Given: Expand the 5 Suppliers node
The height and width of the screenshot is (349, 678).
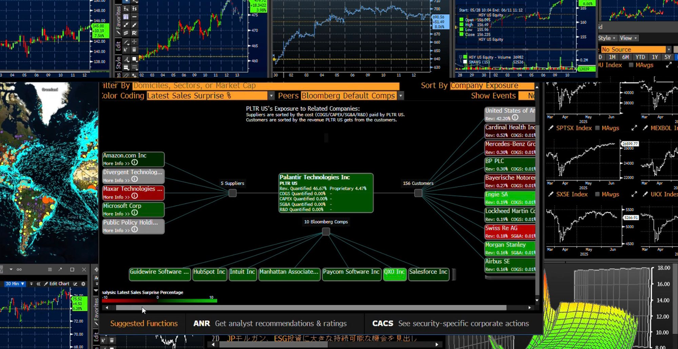Looking at the screenshot, I should [232, 193].
